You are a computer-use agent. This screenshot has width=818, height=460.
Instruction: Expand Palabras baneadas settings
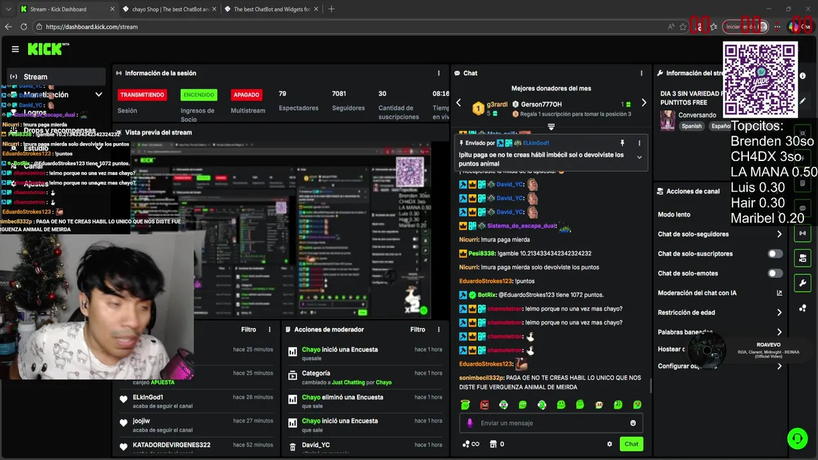[779, 332]
